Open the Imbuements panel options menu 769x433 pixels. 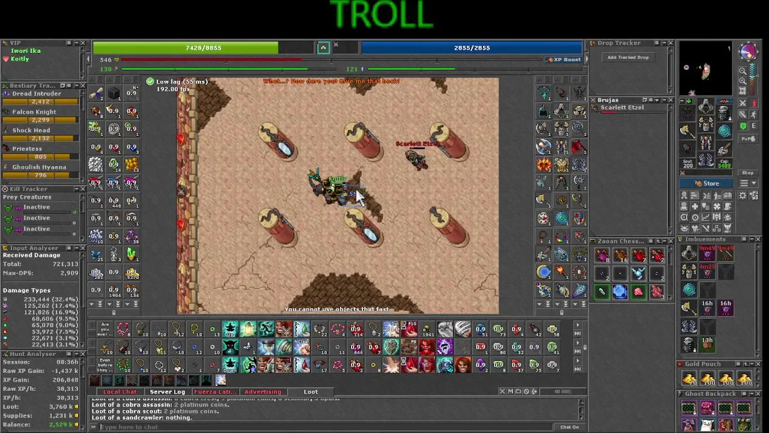[x=744, y=239]
